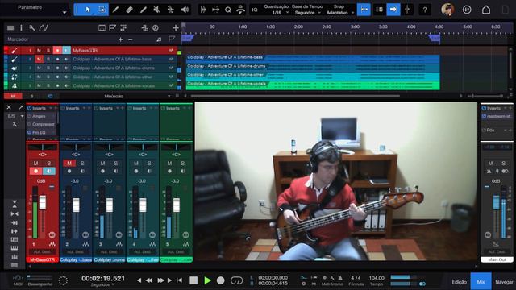516x290 pixels.
Task: Go to the Start page home icon
Action: [486, 10]
